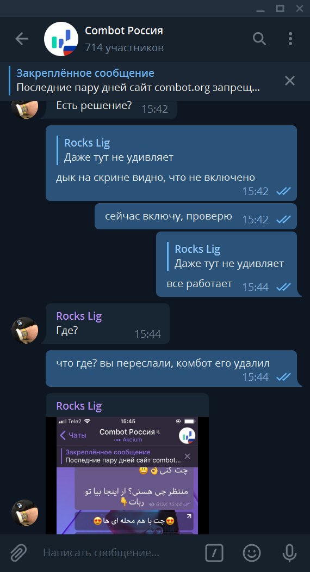Dismiss the pinned message bar

tap(289, 81)
